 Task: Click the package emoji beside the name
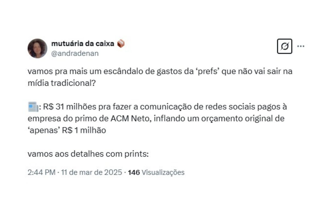tap(121, 44)
